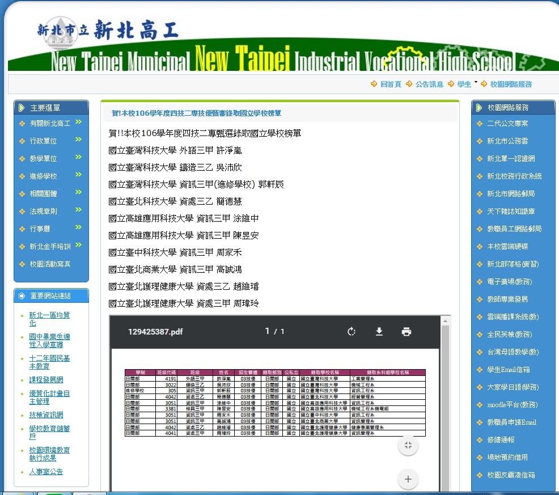Open 電子廣場(教務) service link
Image resolution: width=559 pixels, height=495 pixels.
pyautogui.click(x=510, y=281)
